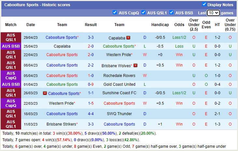Uncheck the AUS QSL1 filter

pyautogui.click(x=143, y=12)
